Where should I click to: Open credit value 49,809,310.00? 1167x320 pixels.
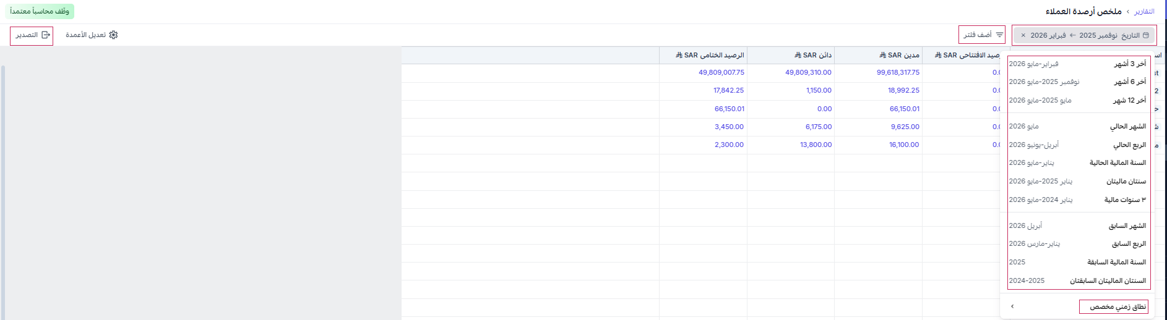(x=808, y=72)
